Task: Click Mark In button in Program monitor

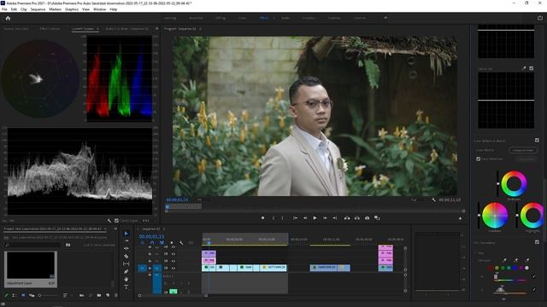Action: click(x=273, y=218)
